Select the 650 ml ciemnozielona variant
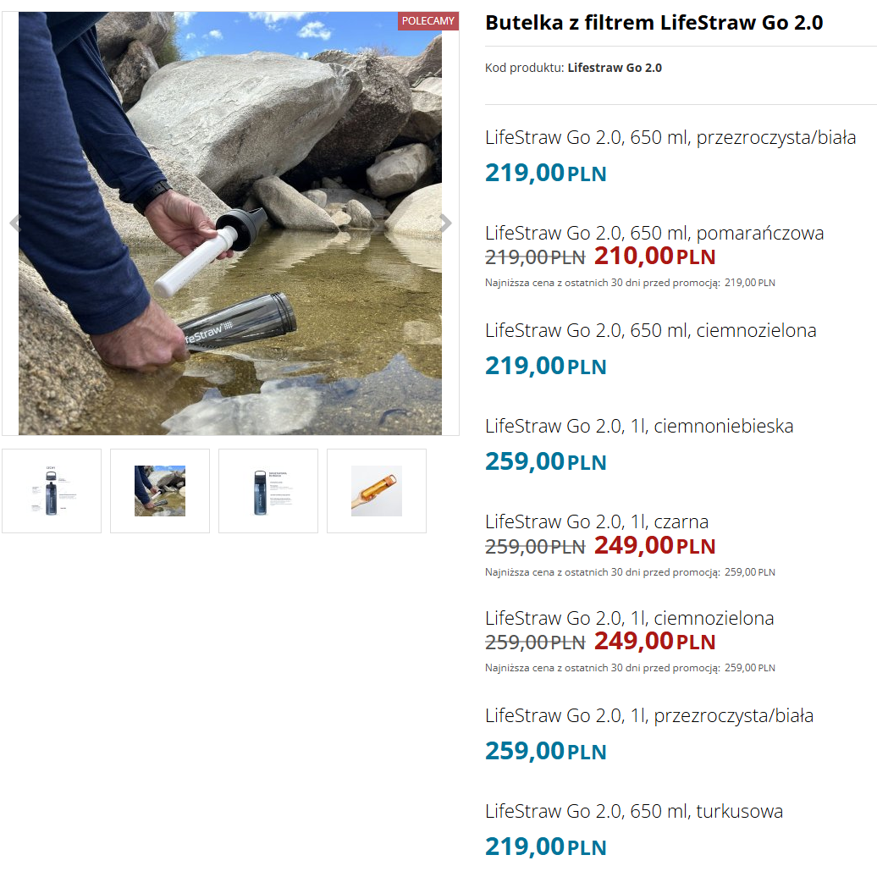Screen dimensions: 877x877 [x=650, y=330]
